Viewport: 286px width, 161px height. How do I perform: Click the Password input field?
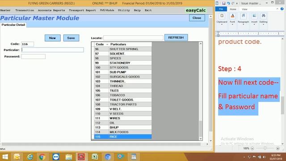tap(33, 56)
